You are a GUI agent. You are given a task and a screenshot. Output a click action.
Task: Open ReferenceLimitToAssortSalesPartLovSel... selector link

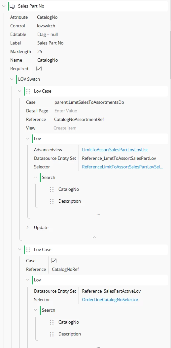[x=122, y=167]
